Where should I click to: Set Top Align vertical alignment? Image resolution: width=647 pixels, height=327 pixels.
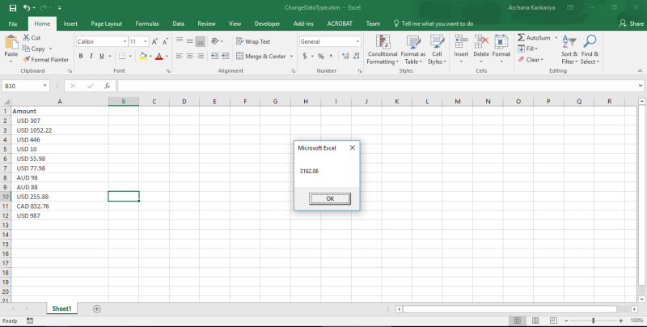(179, 40)
